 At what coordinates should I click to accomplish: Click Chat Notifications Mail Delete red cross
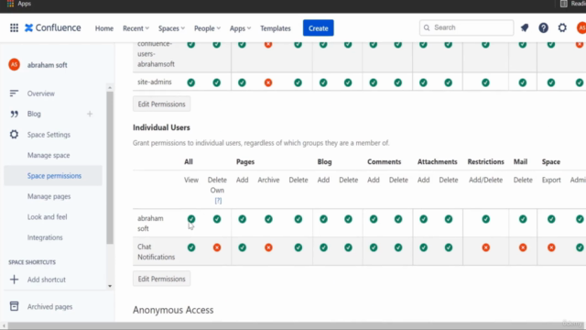coord(523,247)
